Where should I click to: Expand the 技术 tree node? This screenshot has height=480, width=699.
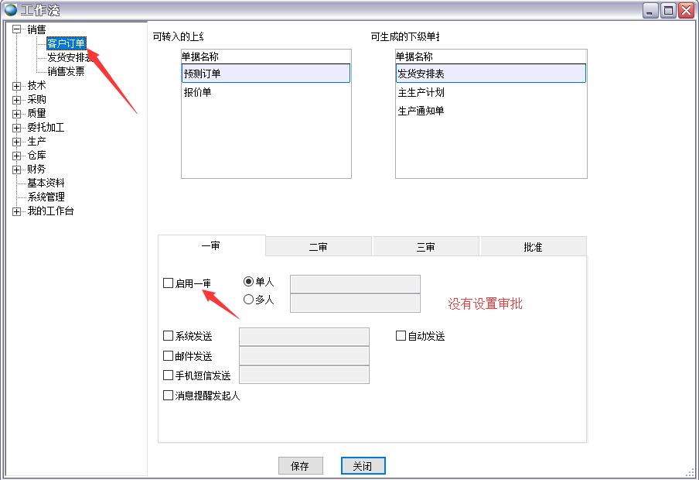coord(16,86)
